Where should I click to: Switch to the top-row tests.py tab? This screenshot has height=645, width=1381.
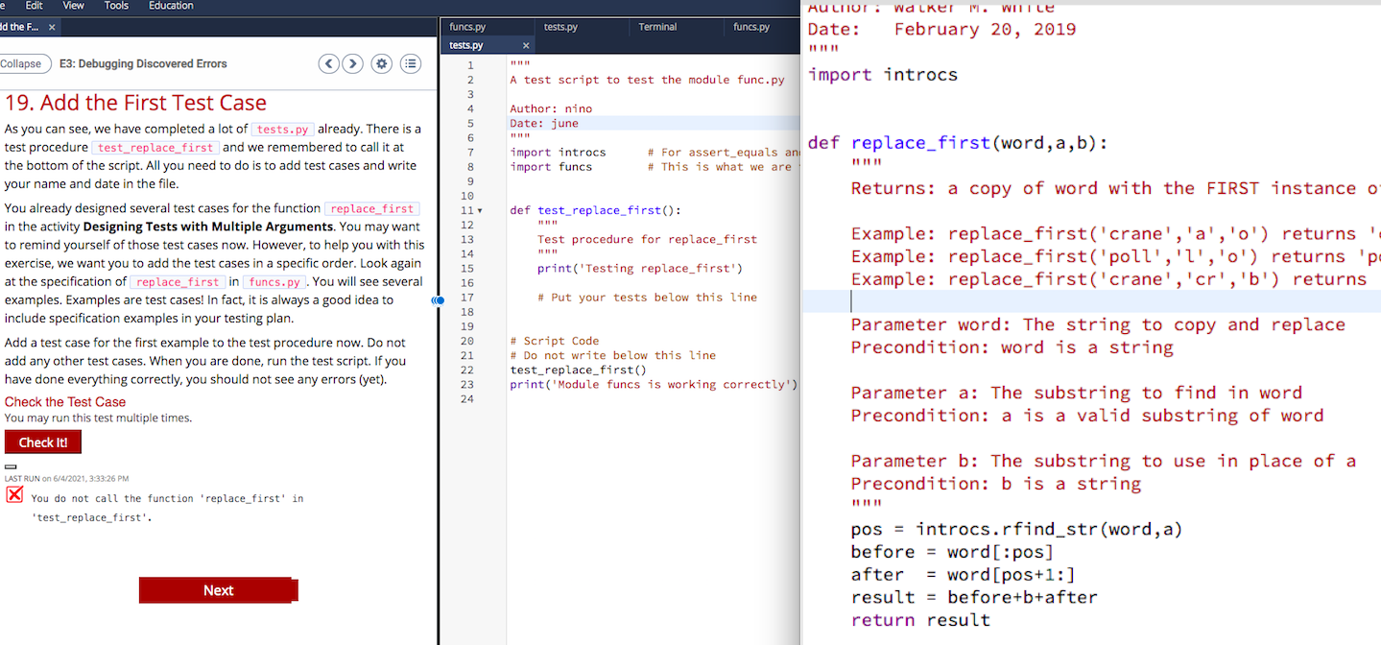pos(582,27)
